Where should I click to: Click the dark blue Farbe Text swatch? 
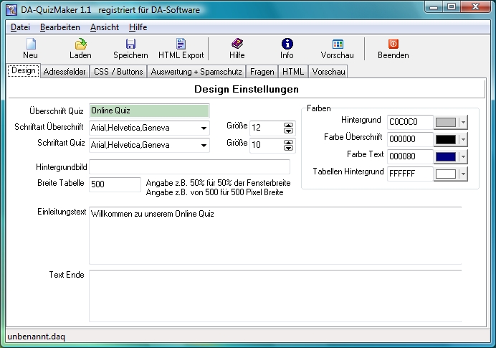(445, 156)
